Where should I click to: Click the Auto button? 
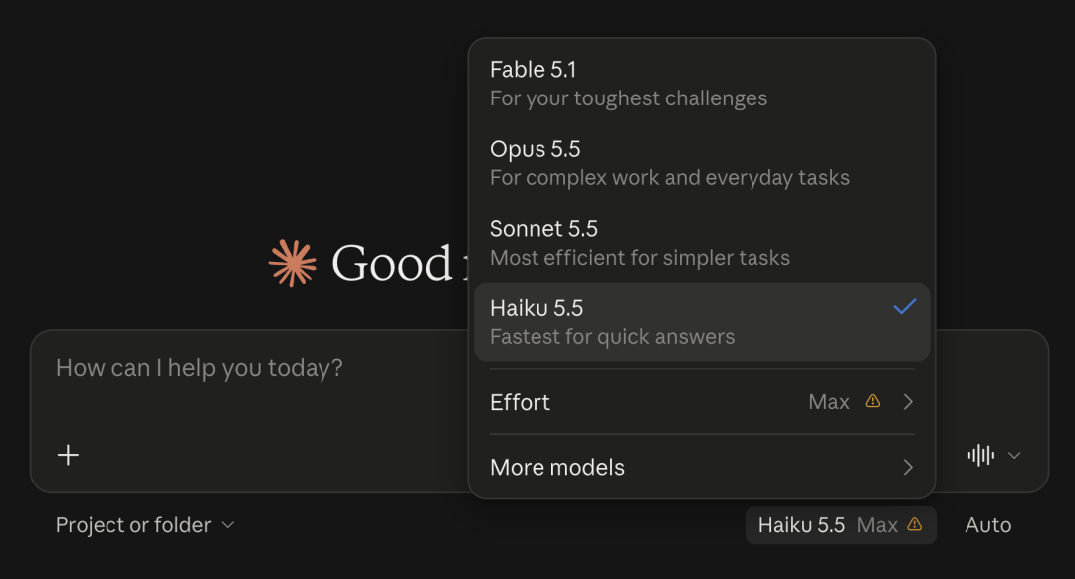(x=988, y=525)
